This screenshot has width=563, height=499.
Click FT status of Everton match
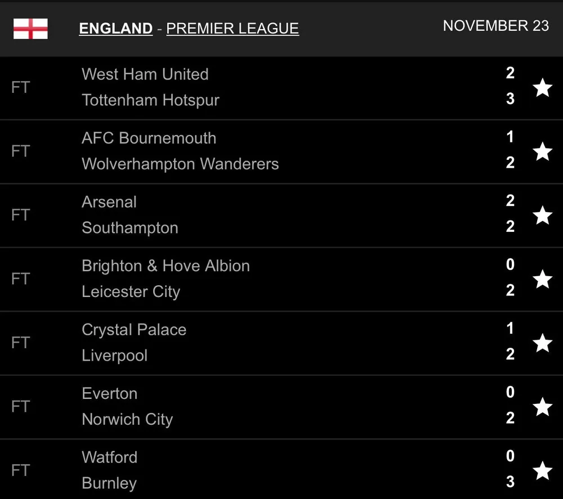[x=20, y=407]
